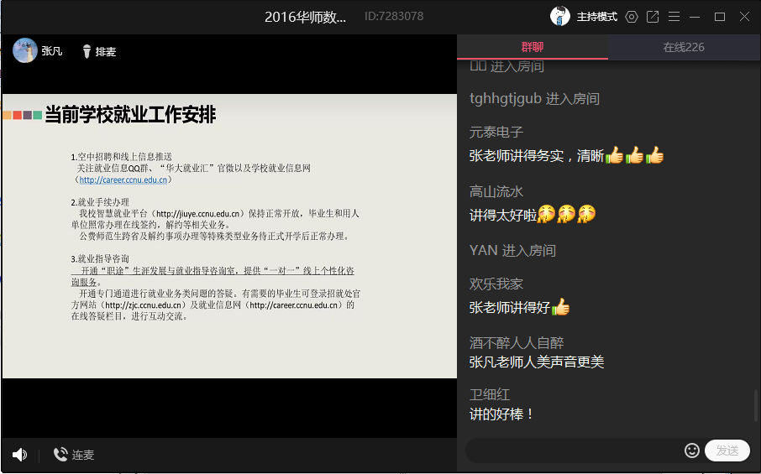Click the 连麦 phone button
This screenshot has height=474, width=761.
point(74,455)
